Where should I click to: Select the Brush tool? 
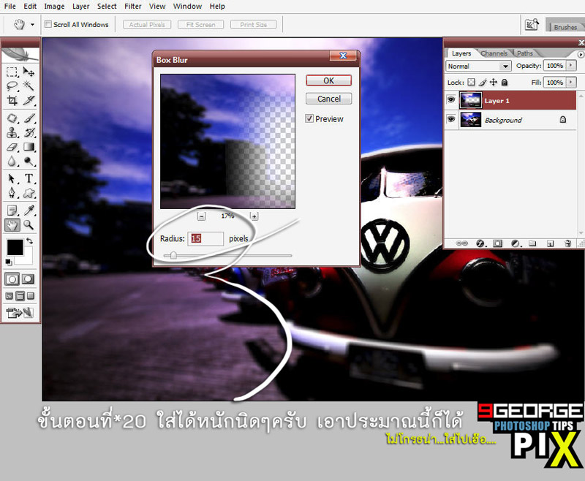(29, 118)
